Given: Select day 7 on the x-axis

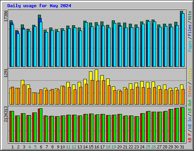Looking at the screenshot, I should [x=47, y=147].
